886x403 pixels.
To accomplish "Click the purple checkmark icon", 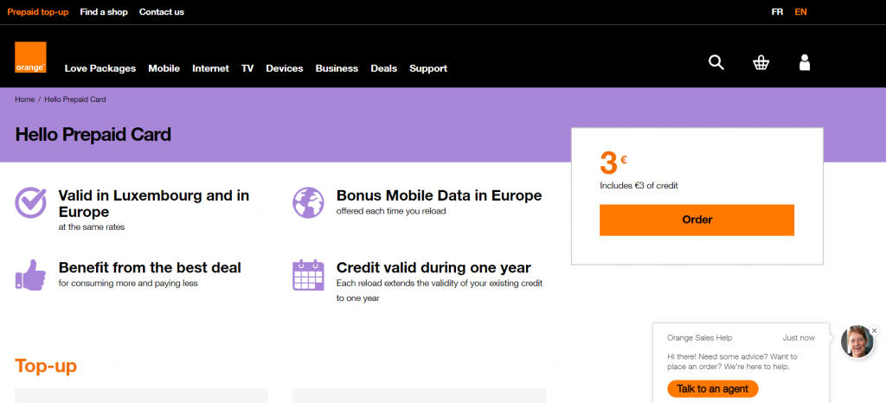I will click(30, 202).
